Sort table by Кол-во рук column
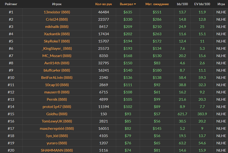The height and width of the screenshot is (153, 228). 104,4
